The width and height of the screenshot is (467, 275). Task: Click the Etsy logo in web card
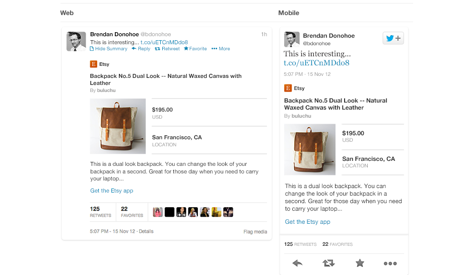[94, 64]
